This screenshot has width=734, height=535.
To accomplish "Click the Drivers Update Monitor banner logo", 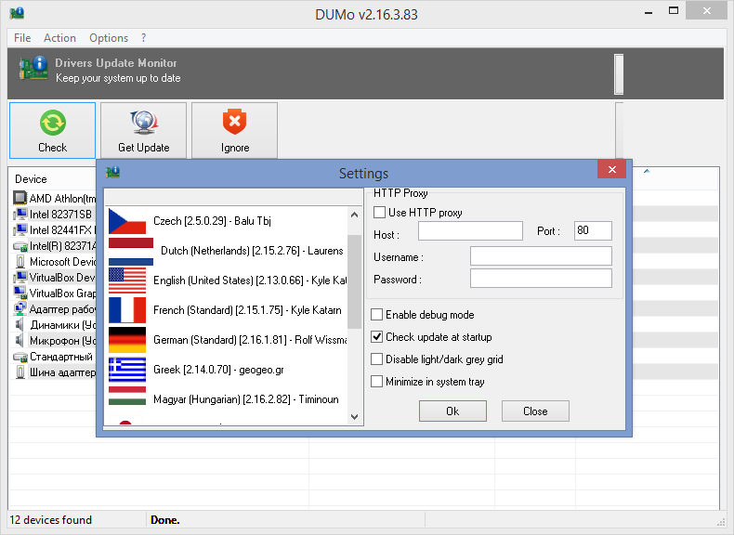I will pyautogui.click(x=33, y=68).
